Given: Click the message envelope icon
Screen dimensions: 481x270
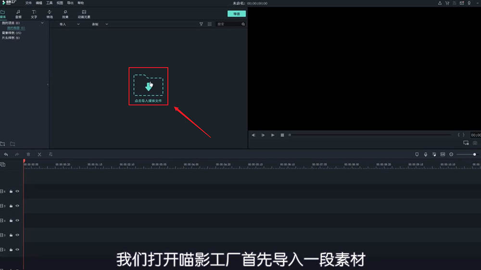Looking at the screenshot, I should pyautogui.click(x=462, y=3).
